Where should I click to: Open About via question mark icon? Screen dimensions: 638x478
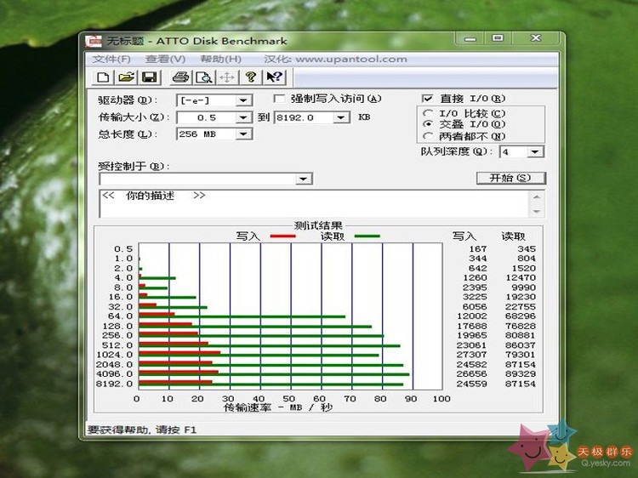[251, 77]
